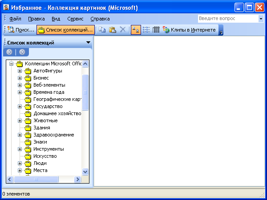Click the Инструменты folder icon

(28, 149)
